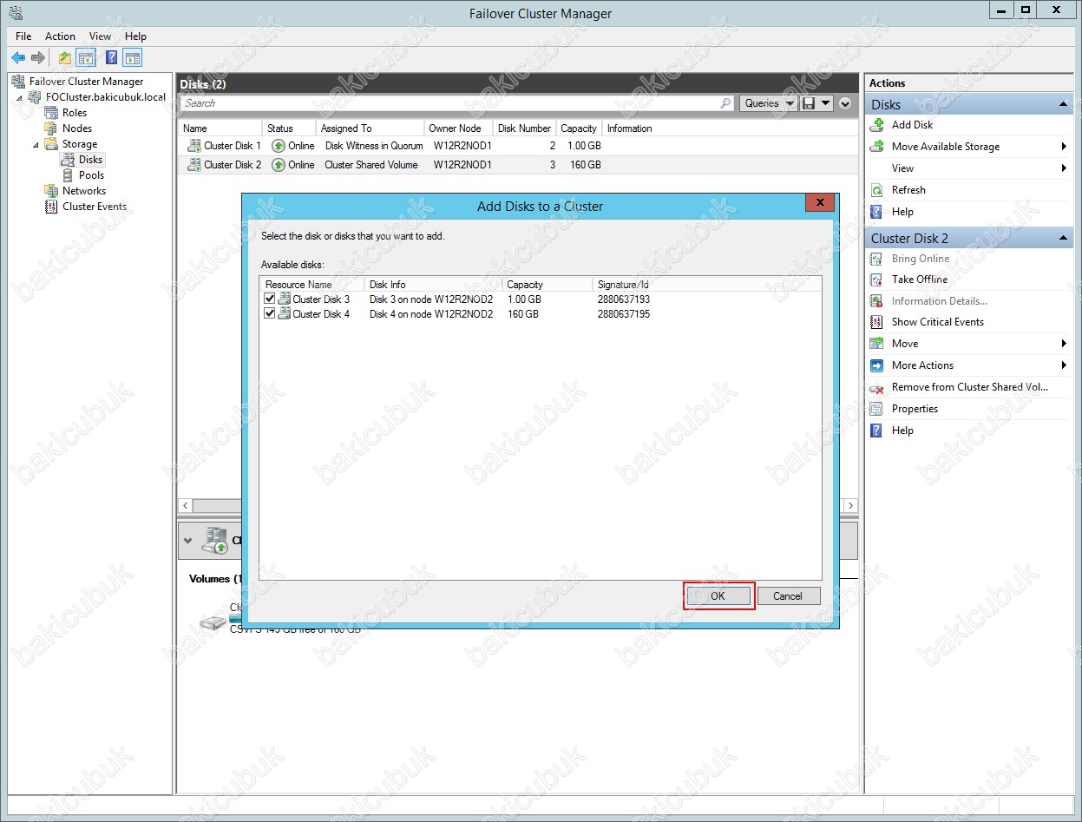Click the round chevron expander beside the search bar

846,103
